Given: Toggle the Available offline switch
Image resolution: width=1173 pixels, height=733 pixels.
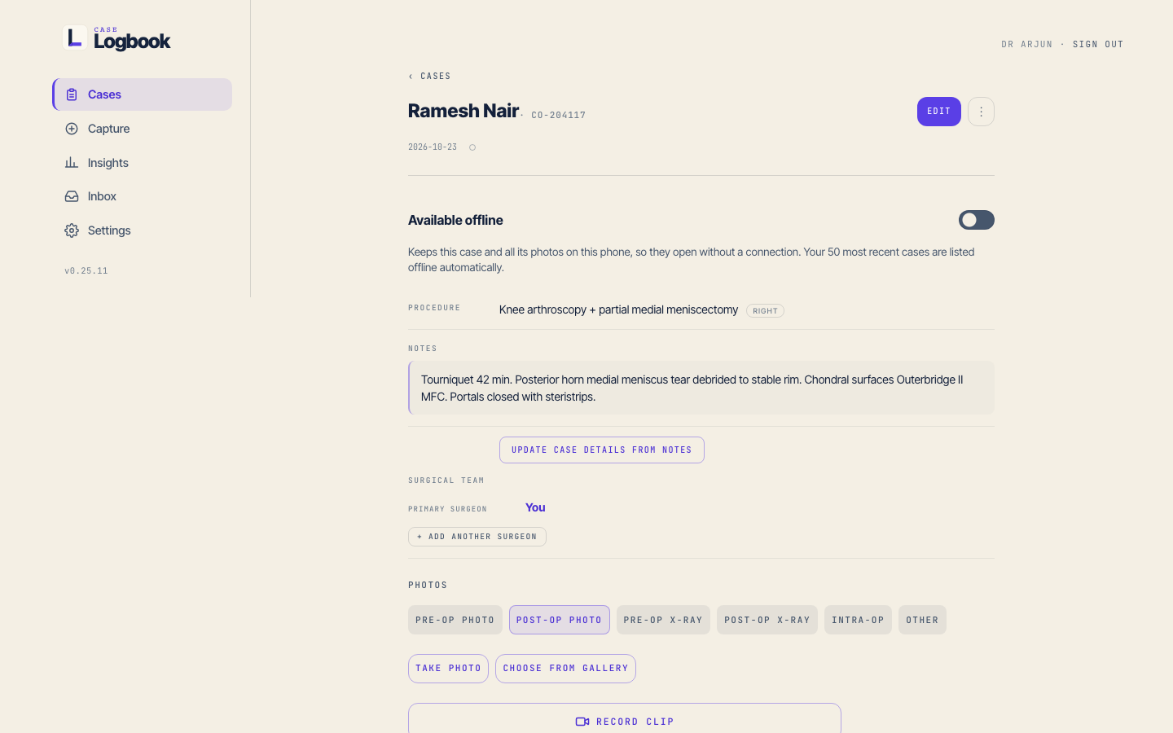Looking at the screenshot, I should pos(976,220).
